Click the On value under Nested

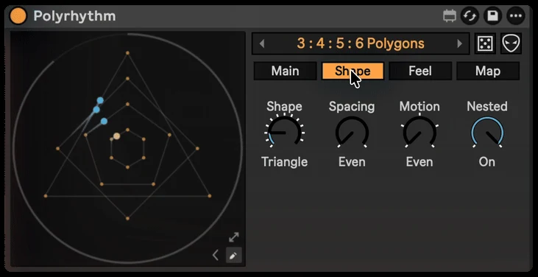(487, 161)
